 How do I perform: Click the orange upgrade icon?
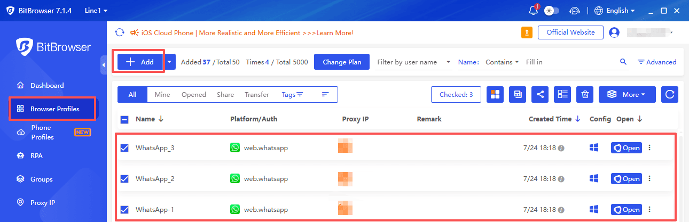click(527, 32)
